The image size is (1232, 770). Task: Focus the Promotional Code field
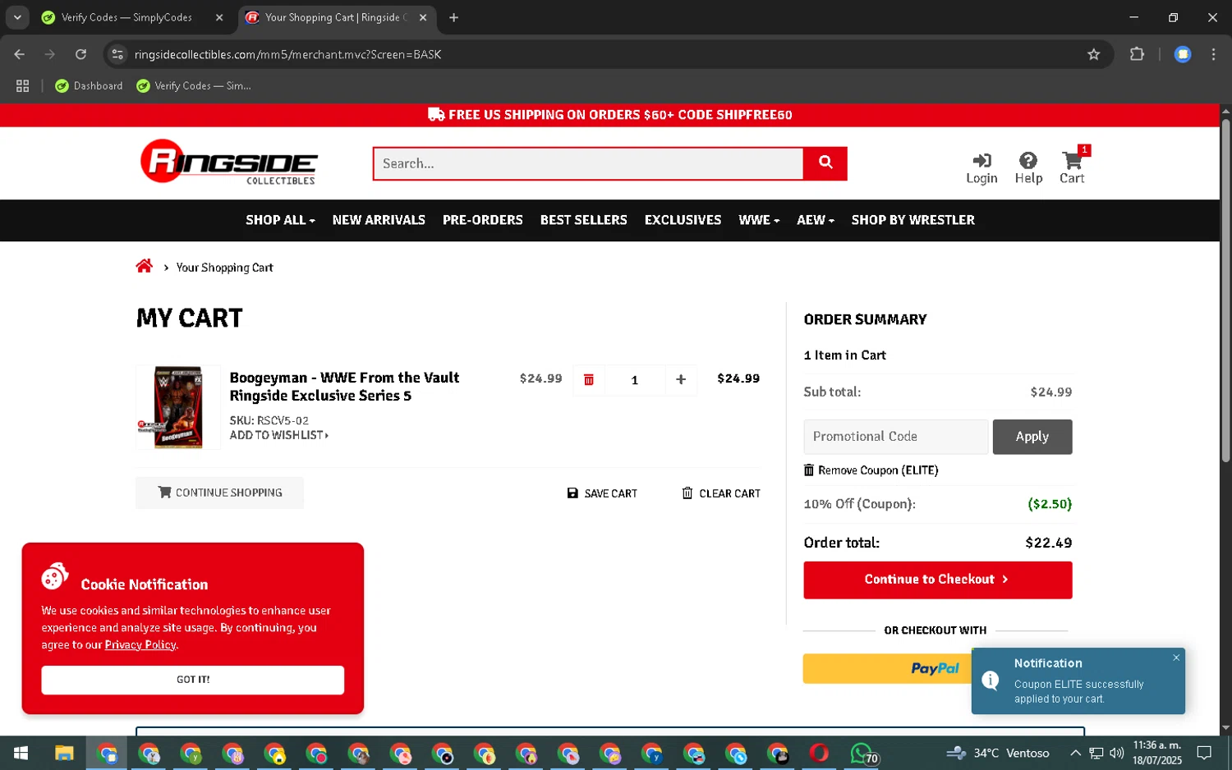tap(896, 437)
